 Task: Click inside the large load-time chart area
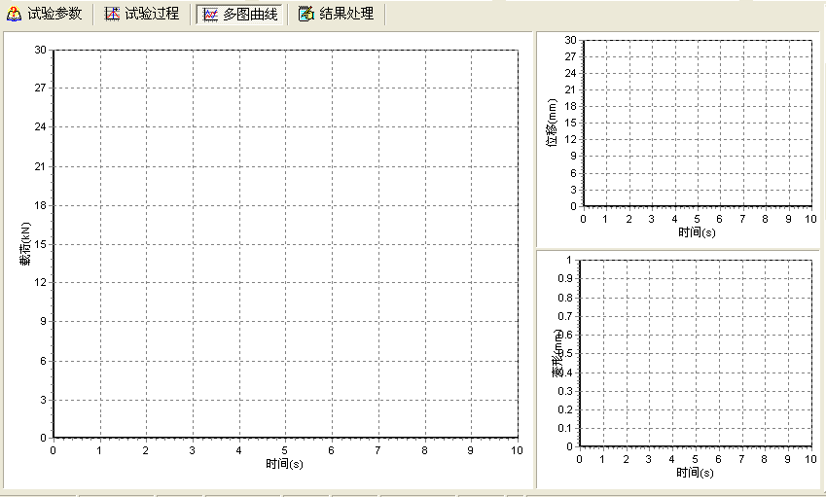[285, 243]
